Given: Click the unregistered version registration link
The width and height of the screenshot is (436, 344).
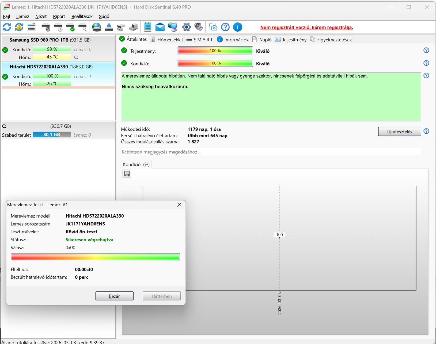Looking at the screenshot, I should tap(307, 28).
